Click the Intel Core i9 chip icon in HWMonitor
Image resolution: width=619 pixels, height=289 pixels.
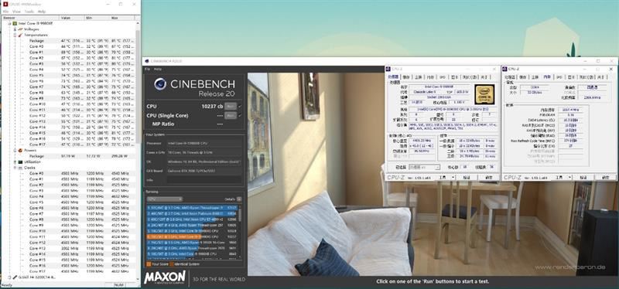pos(15,23)
